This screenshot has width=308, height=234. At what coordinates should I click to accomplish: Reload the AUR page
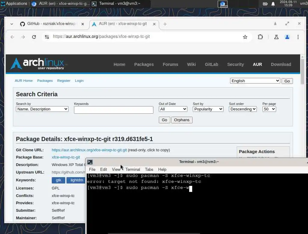(x=34, y=37)
